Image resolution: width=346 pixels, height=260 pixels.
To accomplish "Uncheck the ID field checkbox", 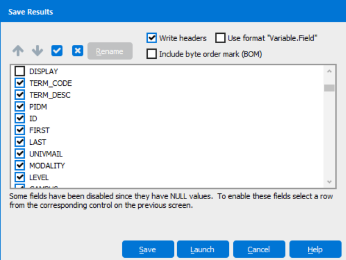I will [x=20, y=118].
